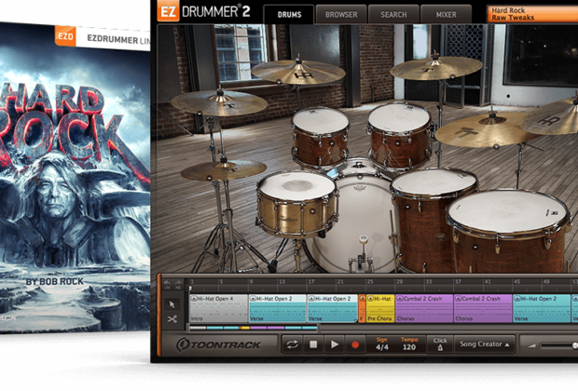The height and width of the screenshot is (391, 578).
Task: Expand the Song Creator panel
Action: click(485, 344)
